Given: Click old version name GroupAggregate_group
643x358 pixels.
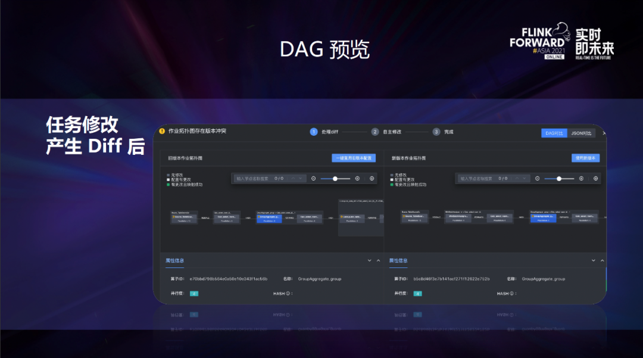Looking at the screenshot, I should pos(320,279).
